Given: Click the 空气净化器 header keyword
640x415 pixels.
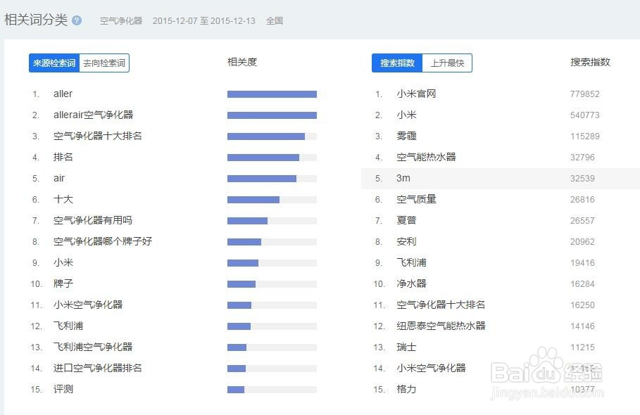Looking at the screenshot, I should pos(121,21).
